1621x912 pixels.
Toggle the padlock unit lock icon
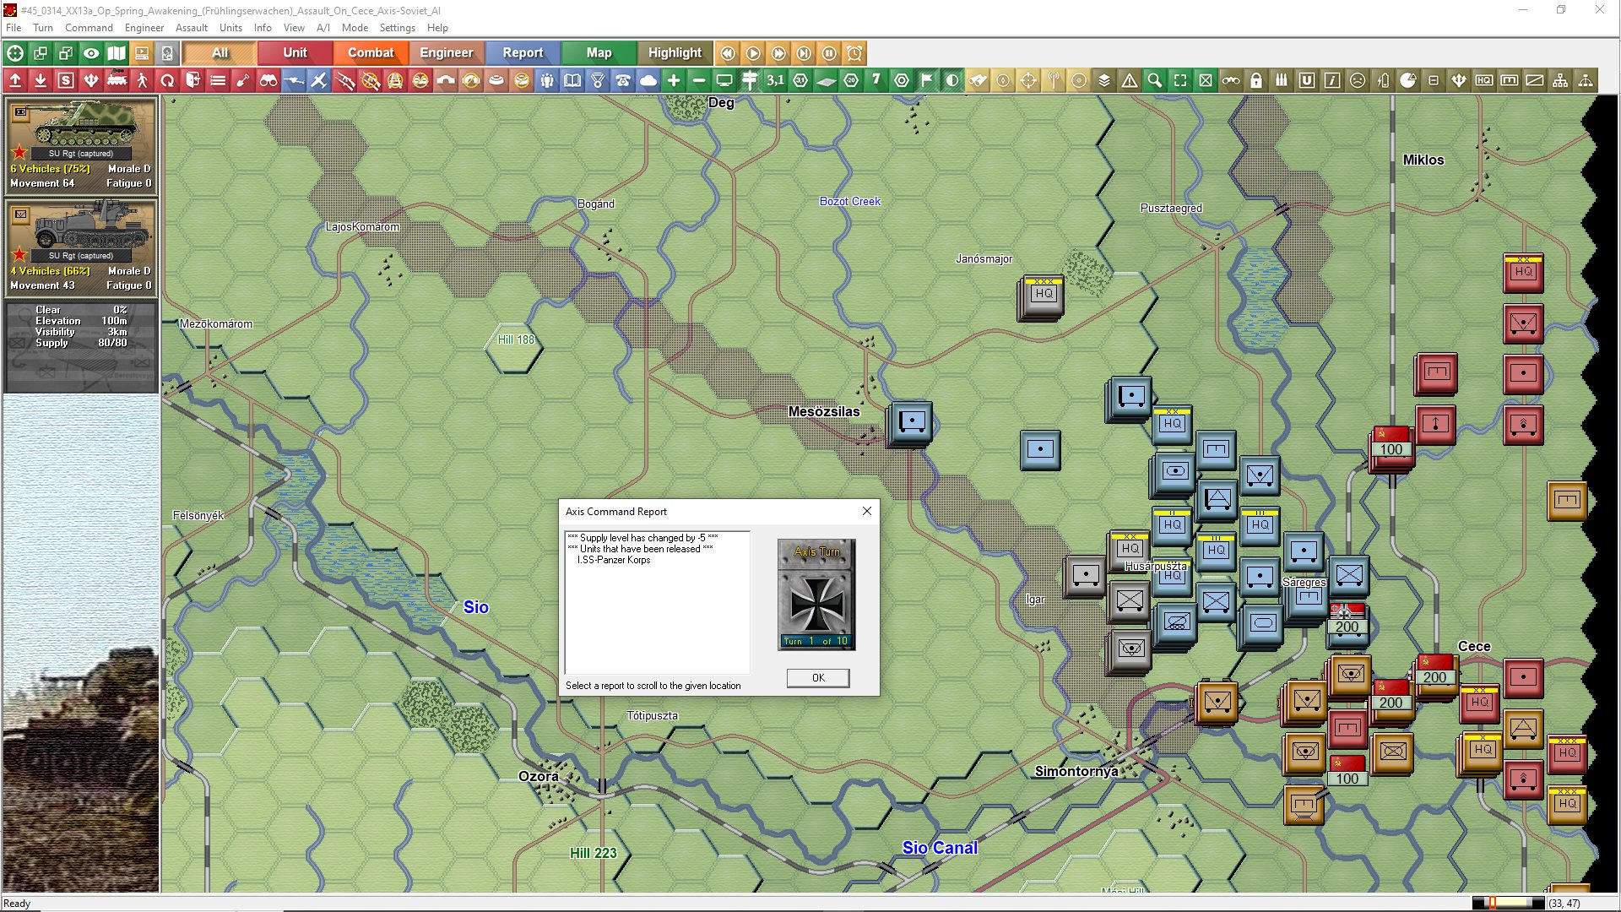coord(1256,80)
